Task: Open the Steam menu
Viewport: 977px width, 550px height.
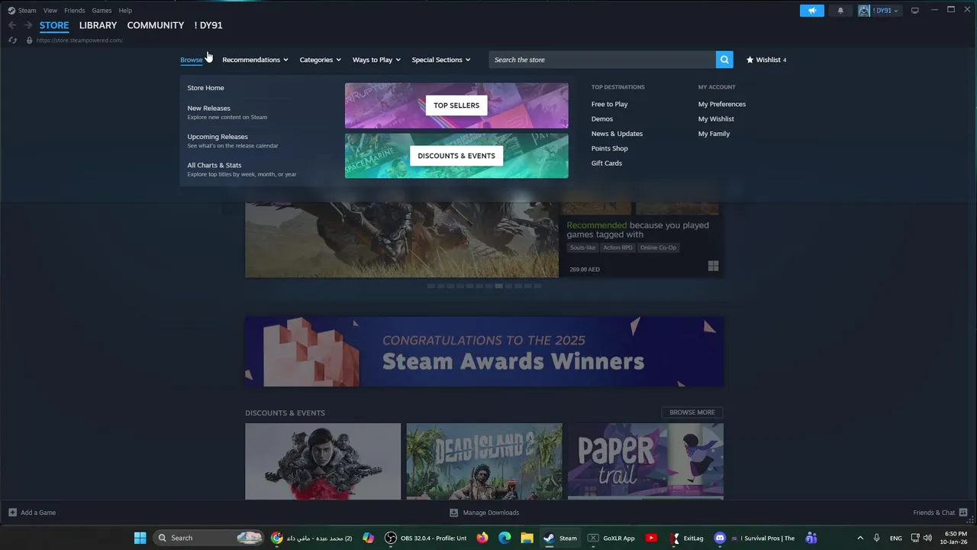Action: (x=27, y=11)
